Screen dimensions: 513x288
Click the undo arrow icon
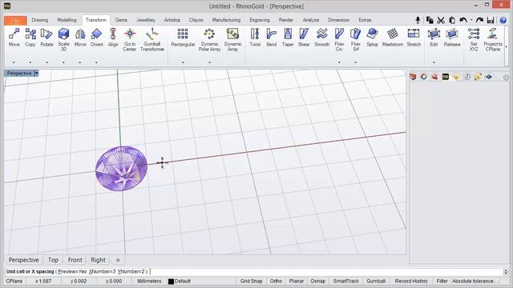[463, 20]
